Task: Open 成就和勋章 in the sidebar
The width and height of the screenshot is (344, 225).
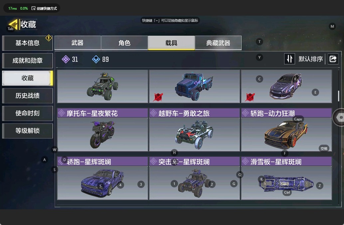Action: [27, 61]
